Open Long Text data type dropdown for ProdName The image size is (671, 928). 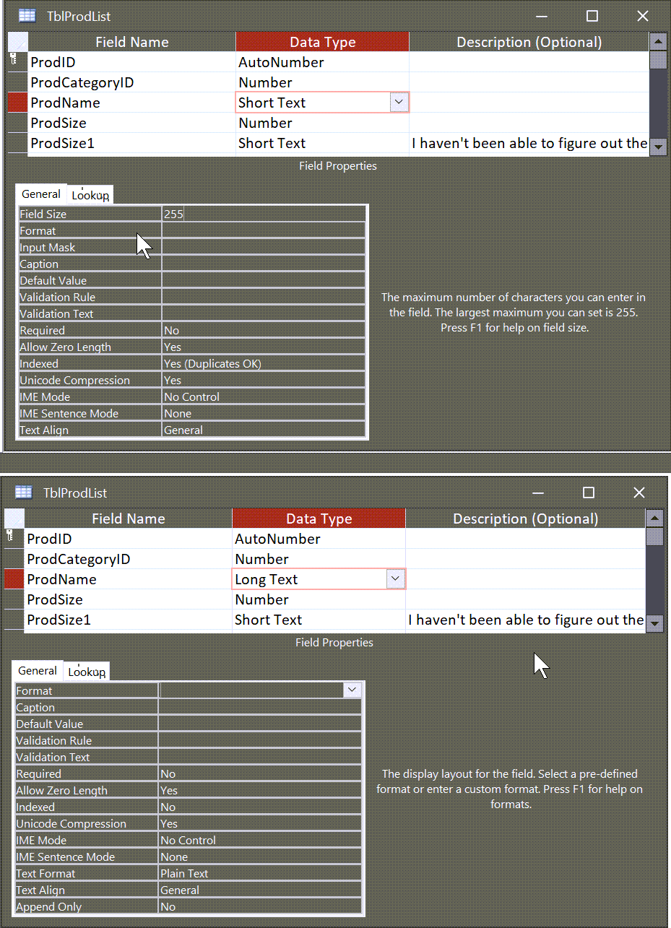pos(395,578)
